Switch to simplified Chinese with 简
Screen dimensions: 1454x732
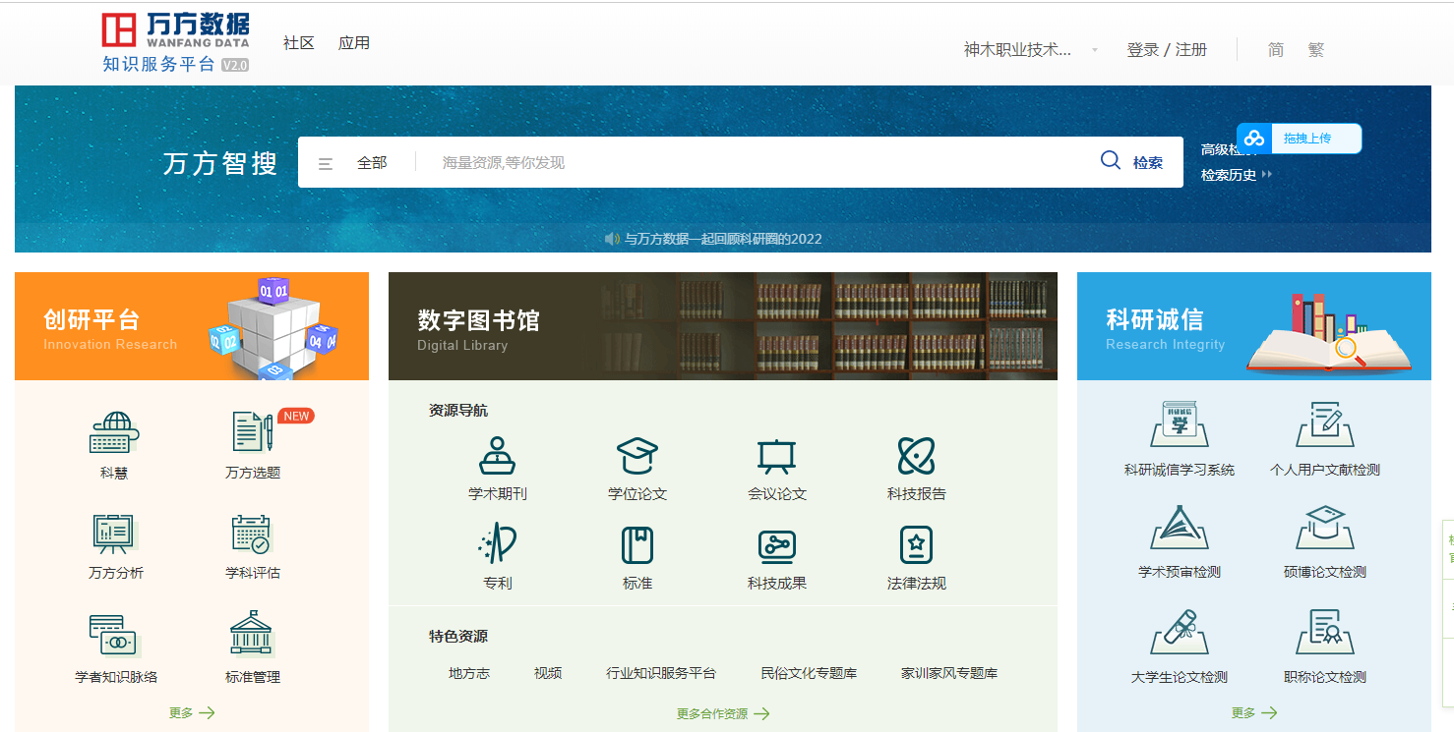coord(1275,50)
